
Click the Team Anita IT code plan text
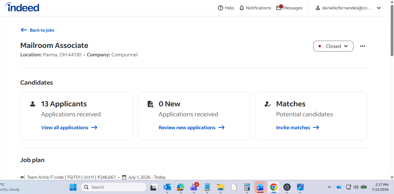tap(71, 177)
